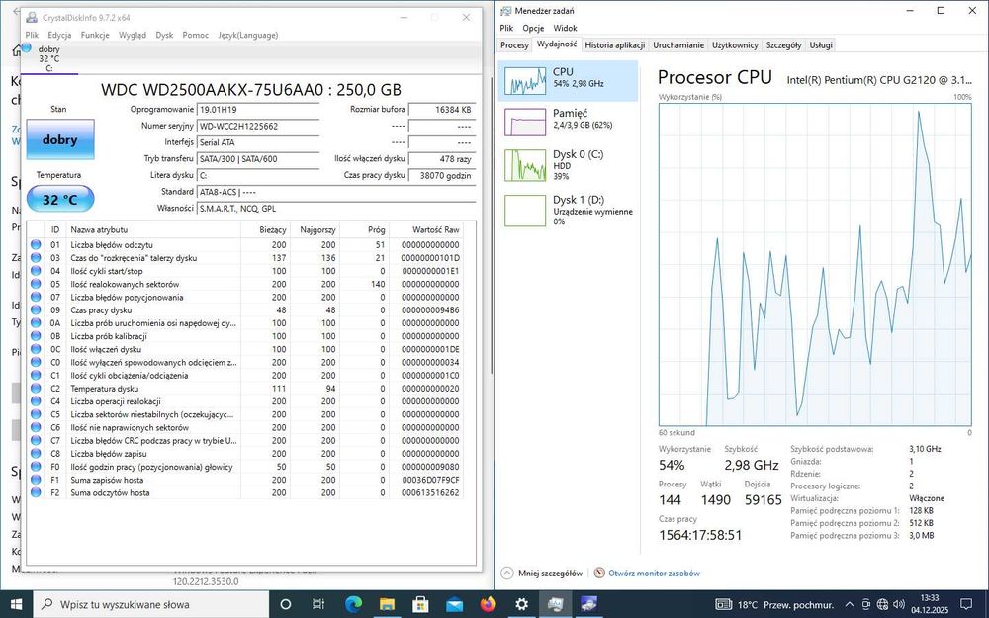The width and height of the screenshot is (989, 618).
Task: Open Funkcje menu in CrystalDiskInfo
Action: (95, 35)
